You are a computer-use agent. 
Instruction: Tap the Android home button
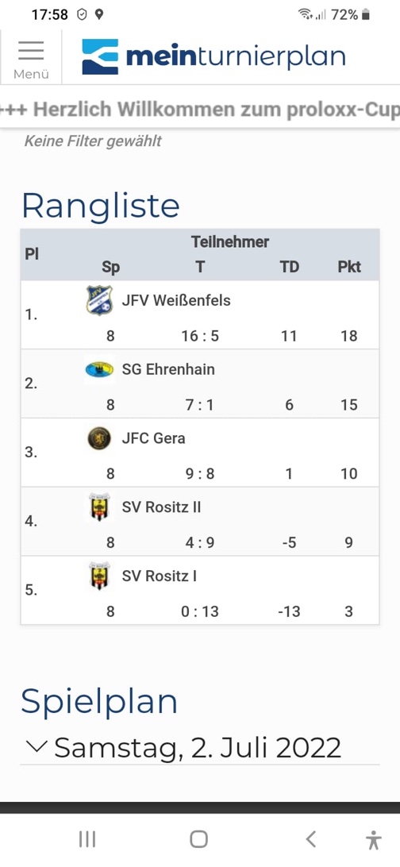199,838
